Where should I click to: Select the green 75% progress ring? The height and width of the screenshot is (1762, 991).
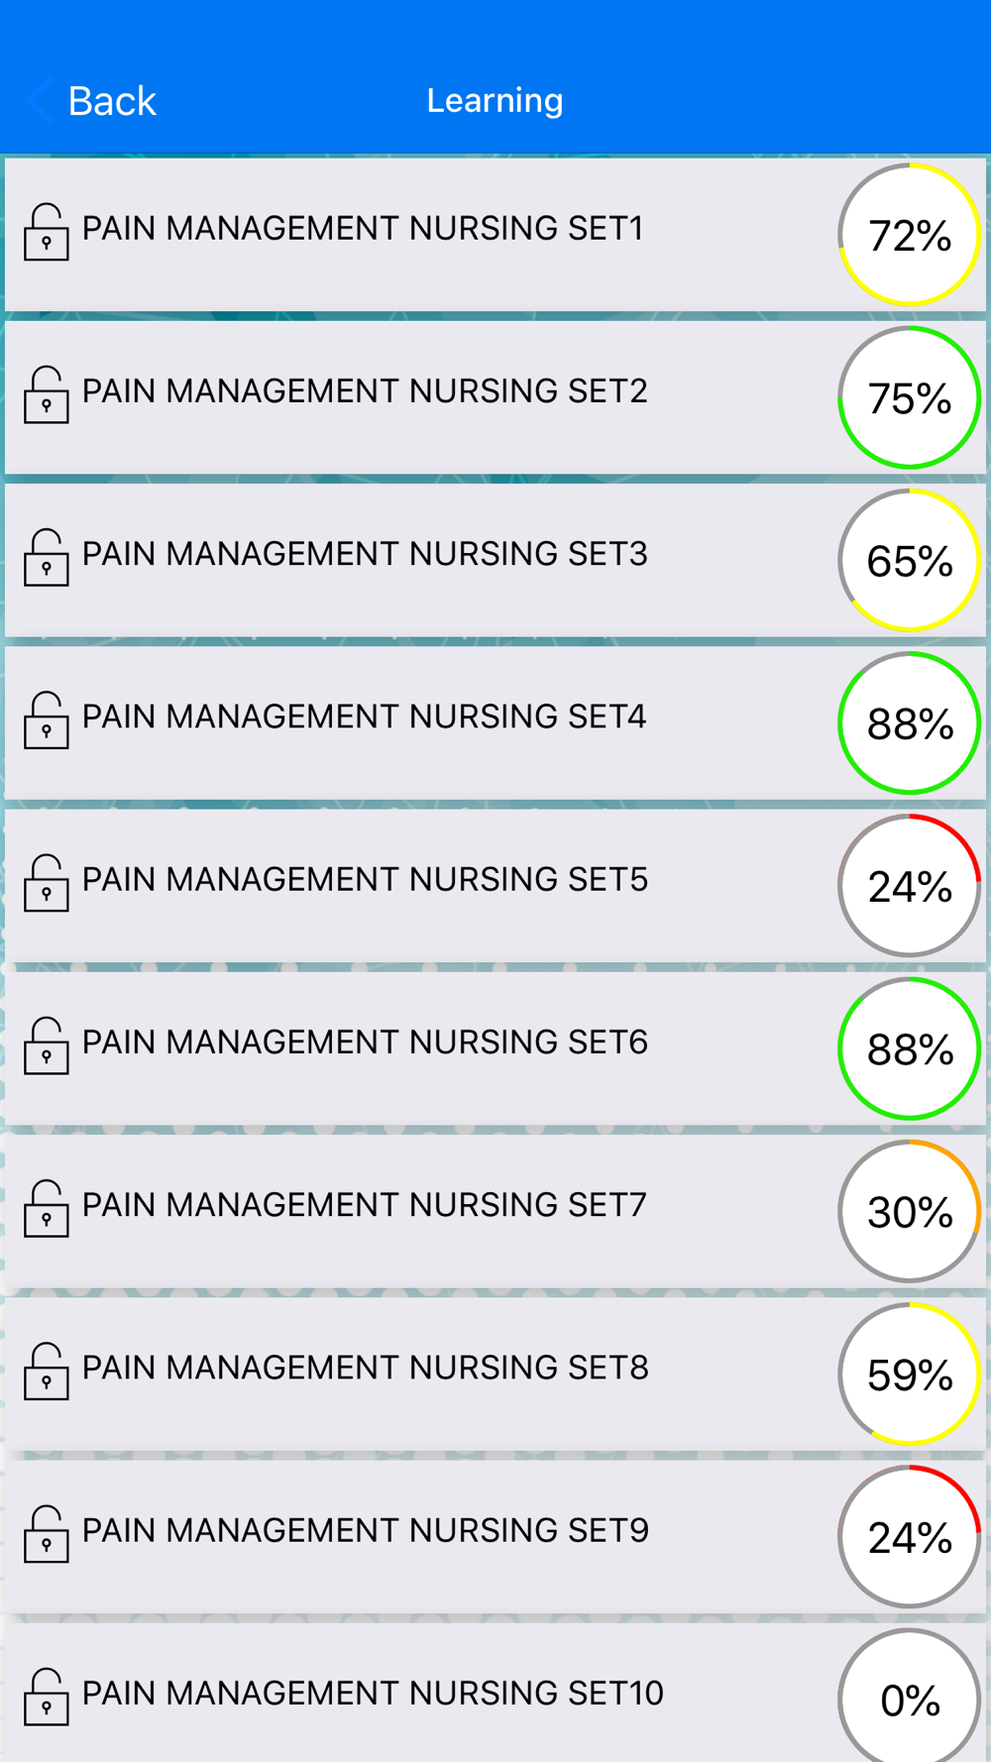pyautogui.click(x=910, y=397)
